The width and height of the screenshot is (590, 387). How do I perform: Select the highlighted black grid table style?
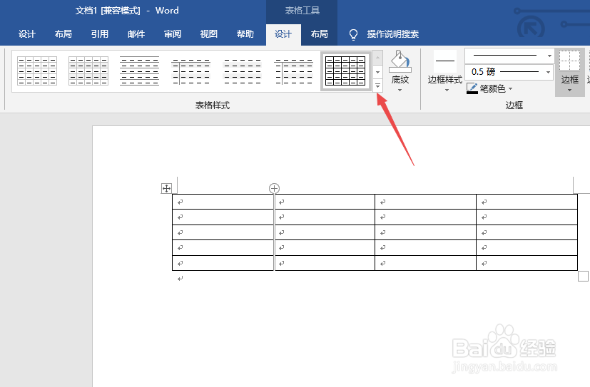click(x=345, y=71)
